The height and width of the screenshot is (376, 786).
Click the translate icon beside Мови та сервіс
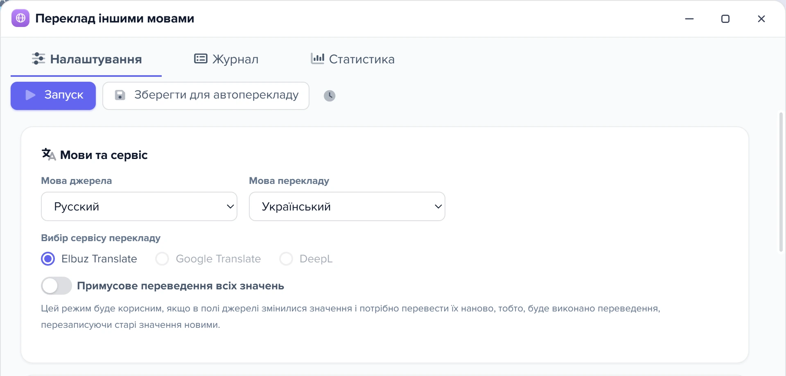coord(49,154)
